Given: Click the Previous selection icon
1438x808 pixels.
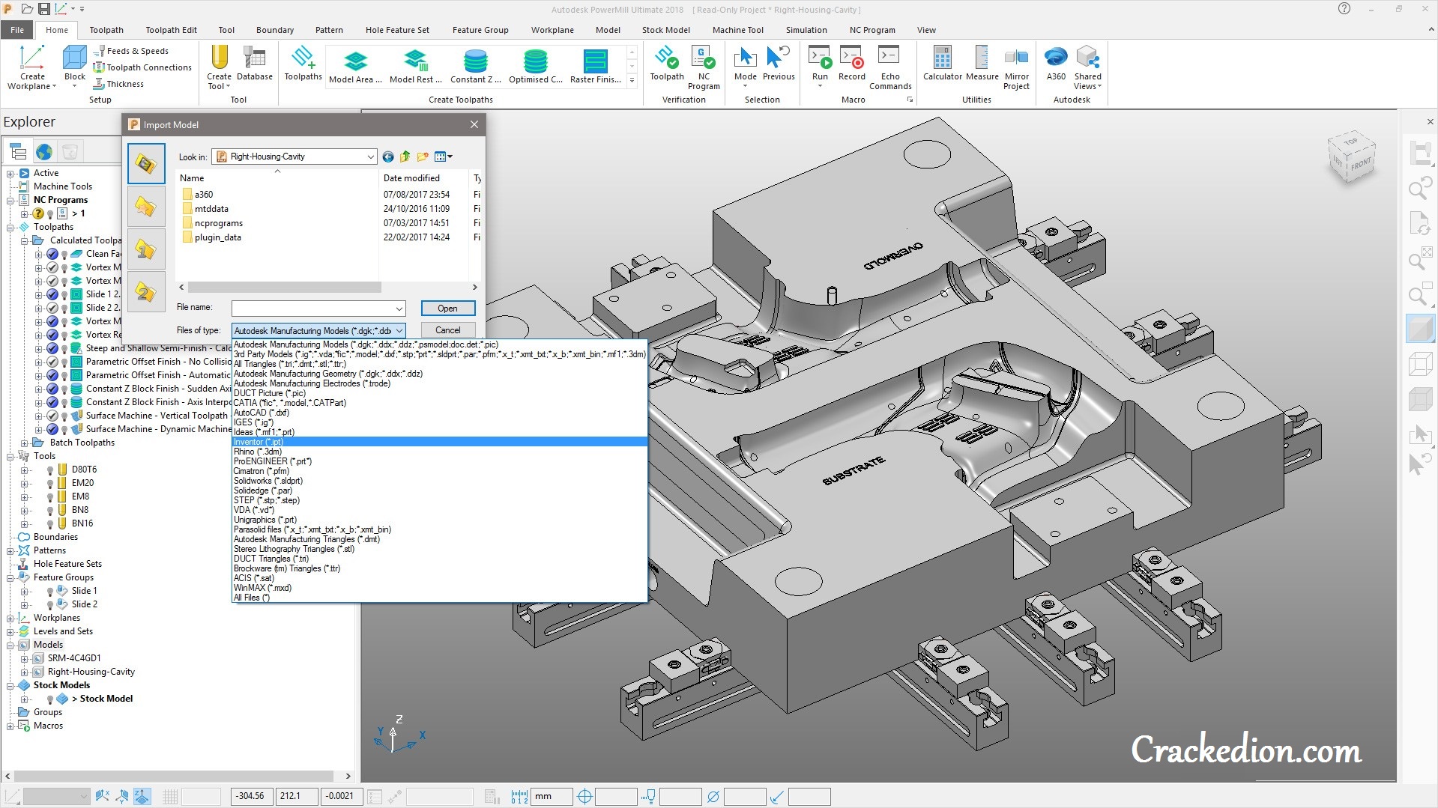Looking at the screenshot, I should pyautogui.click(x=779, y=58).
